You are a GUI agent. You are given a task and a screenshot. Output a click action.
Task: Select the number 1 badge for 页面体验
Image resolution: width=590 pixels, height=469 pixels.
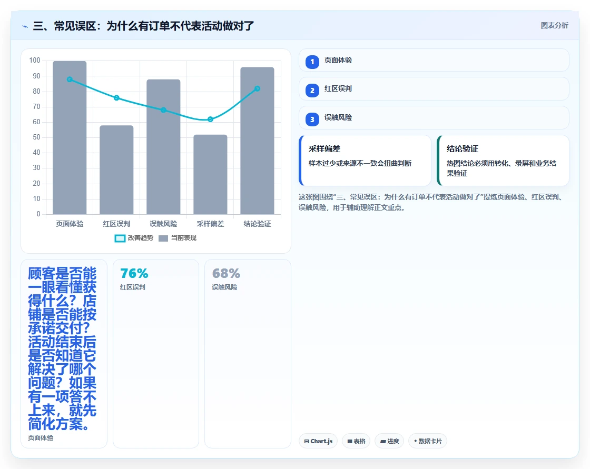pyautogui.click(x=312, y=62)
